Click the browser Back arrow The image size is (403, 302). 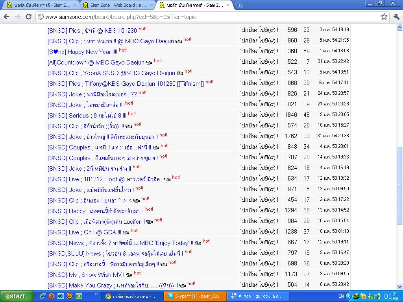pos(6,17)
